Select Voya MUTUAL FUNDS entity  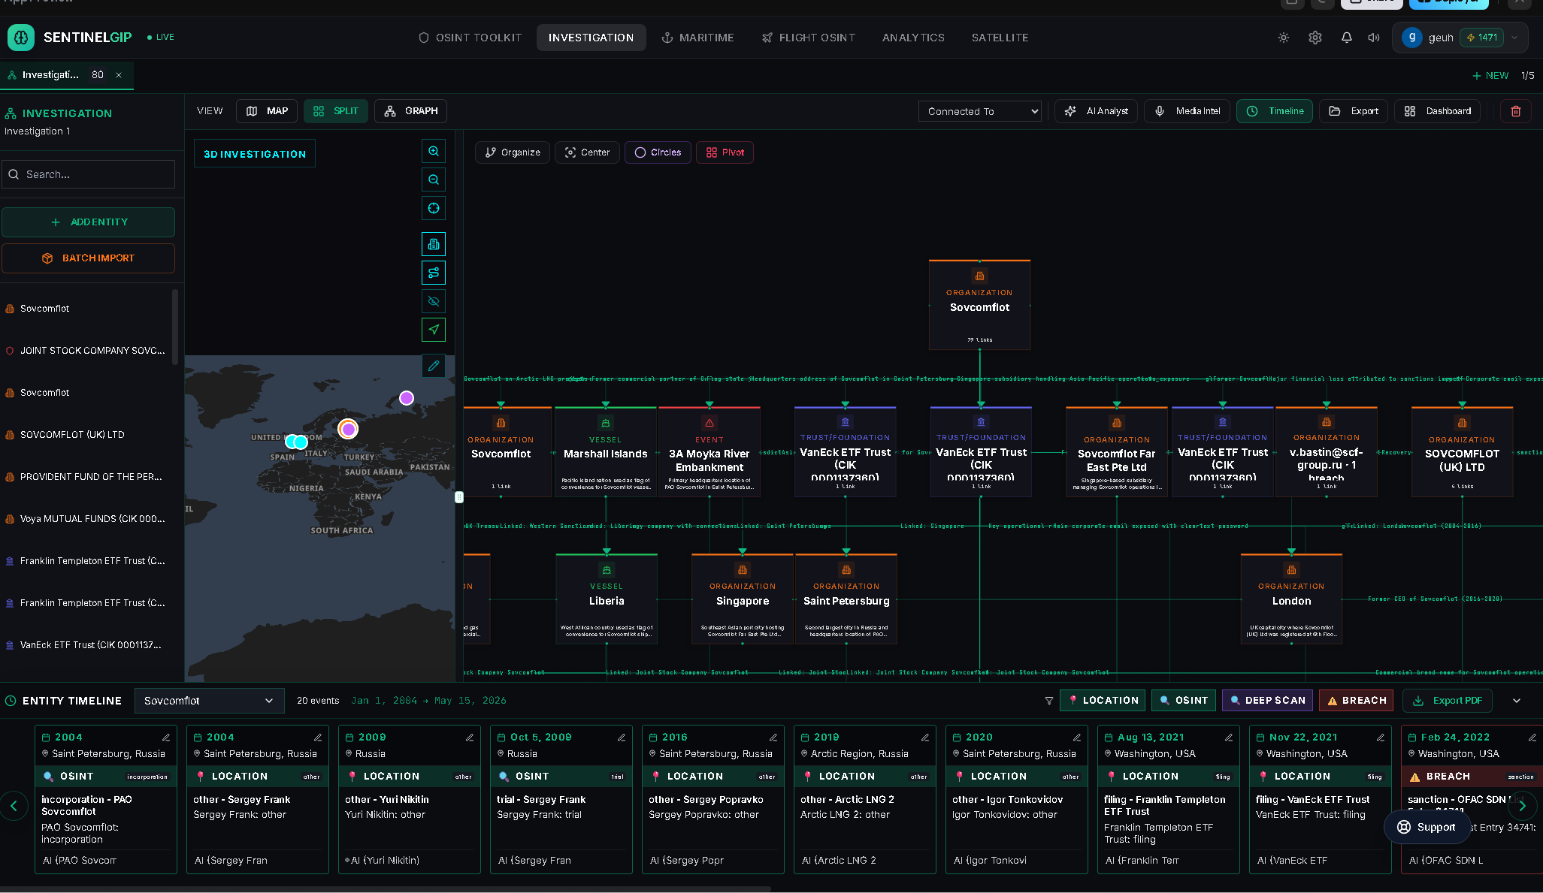pos(86,519)
